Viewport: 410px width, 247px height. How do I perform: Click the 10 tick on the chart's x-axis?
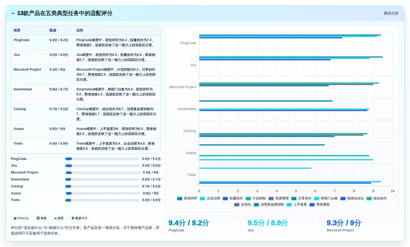pyautogui.click(x=392, y=191)
